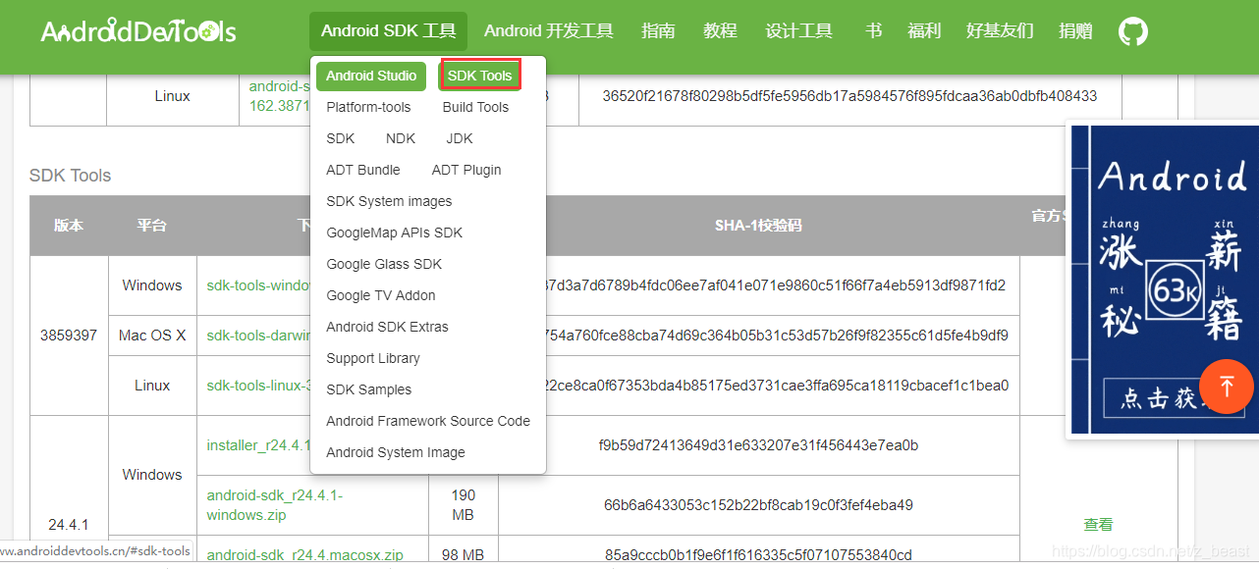Select Android Studio in dropdown

371,76
